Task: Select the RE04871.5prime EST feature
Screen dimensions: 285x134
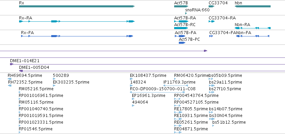Action: 178,132
